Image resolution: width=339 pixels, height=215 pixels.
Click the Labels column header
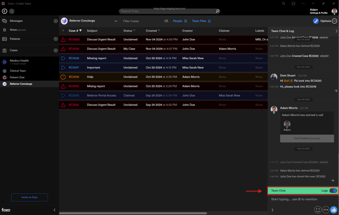click(x=260, y=31)
